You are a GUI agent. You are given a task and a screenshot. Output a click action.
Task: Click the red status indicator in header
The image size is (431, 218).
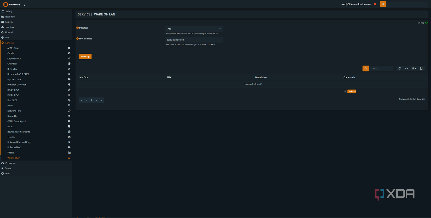375,4
